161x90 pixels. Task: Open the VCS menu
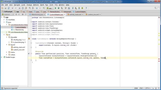click(56, 5)
